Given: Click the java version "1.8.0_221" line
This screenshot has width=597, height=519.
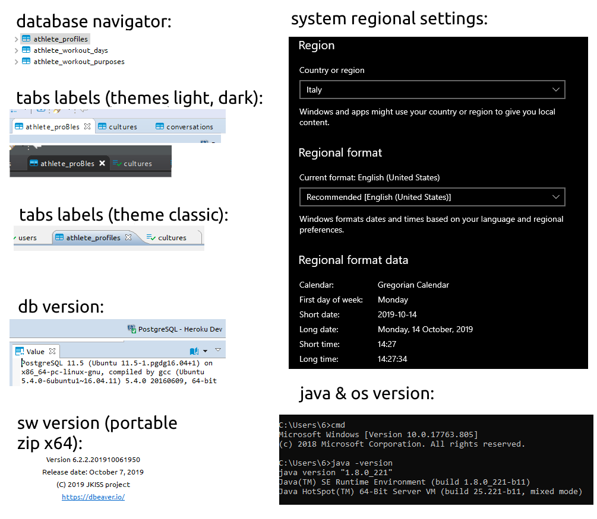Looking at the screenshot, I should [x=336, y=473].
